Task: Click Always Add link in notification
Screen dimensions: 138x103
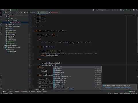Action: 116,88
